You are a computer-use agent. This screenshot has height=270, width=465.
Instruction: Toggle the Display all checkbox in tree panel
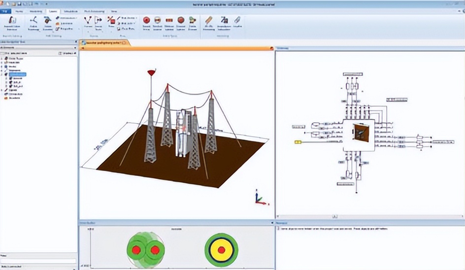pos(61,53)
